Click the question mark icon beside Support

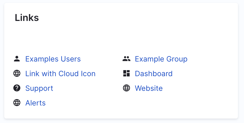17,88
